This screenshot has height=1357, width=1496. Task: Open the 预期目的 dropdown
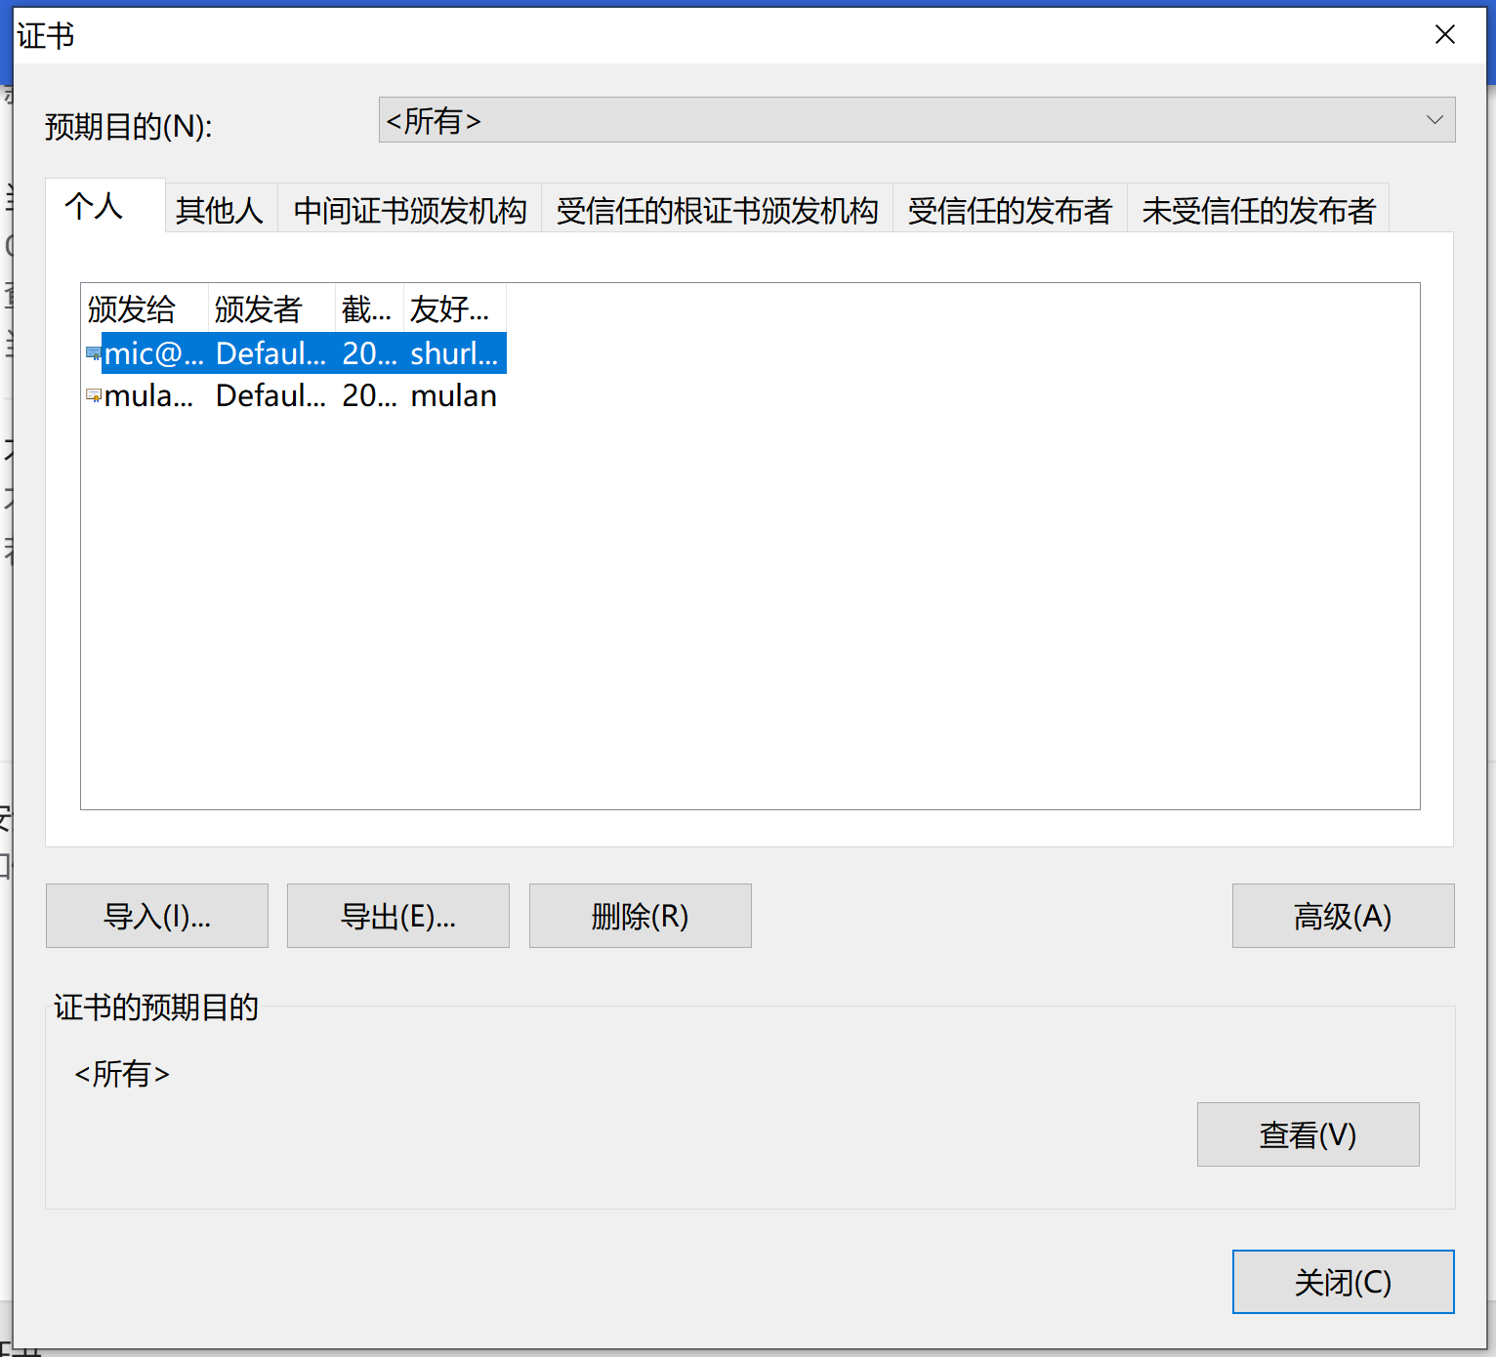916,120
